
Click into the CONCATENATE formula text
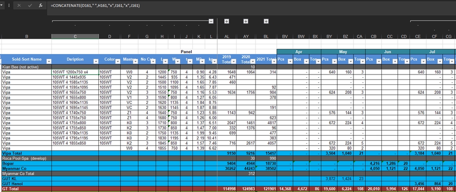[x=95, y=5]
